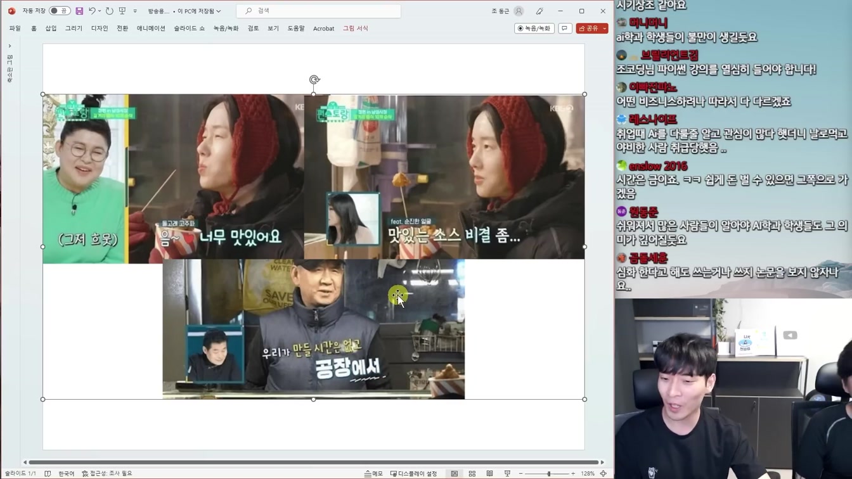Click chat username 곰돌세훈 in stream chat
This screenshot has height=479, width=852.
click(648, 258)
